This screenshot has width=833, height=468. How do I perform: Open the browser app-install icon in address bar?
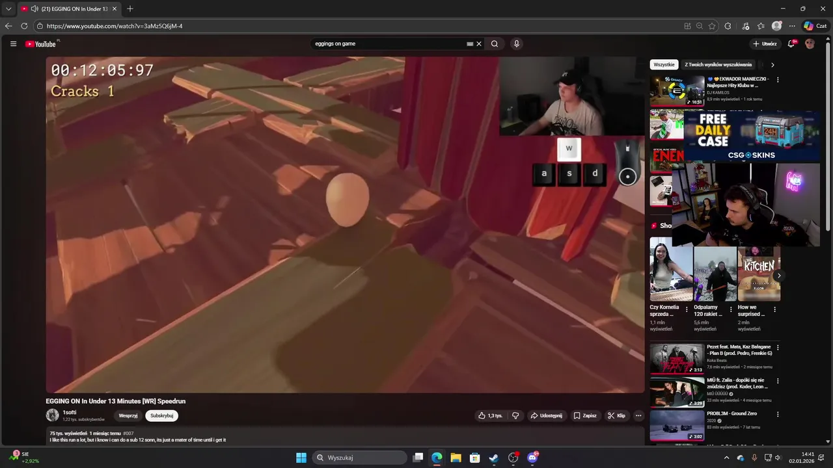[687, 26]
